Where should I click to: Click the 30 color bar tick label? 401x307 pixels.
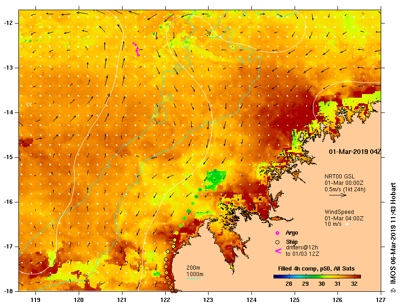point(321,283)
